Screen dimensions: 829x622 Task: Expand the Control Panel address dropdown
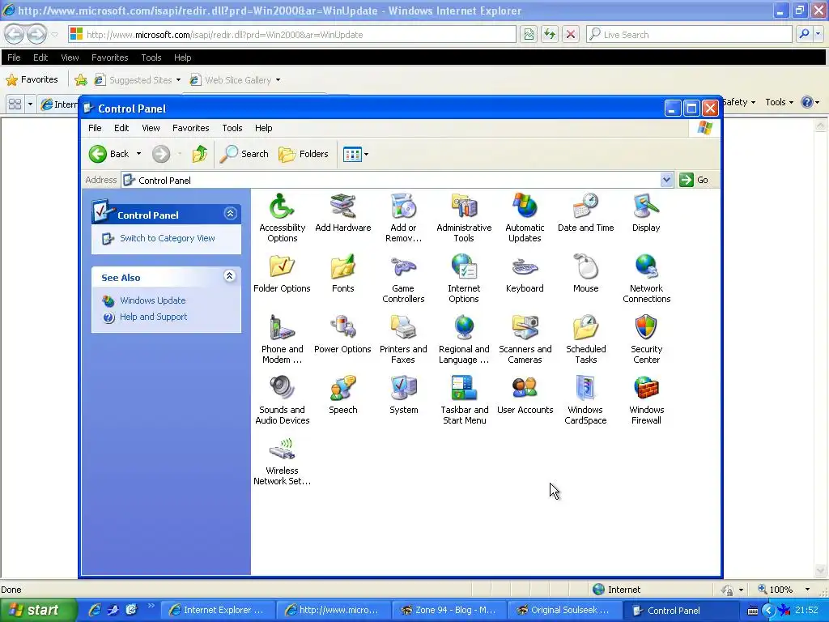pyautogui.click(x=666, y=180)
